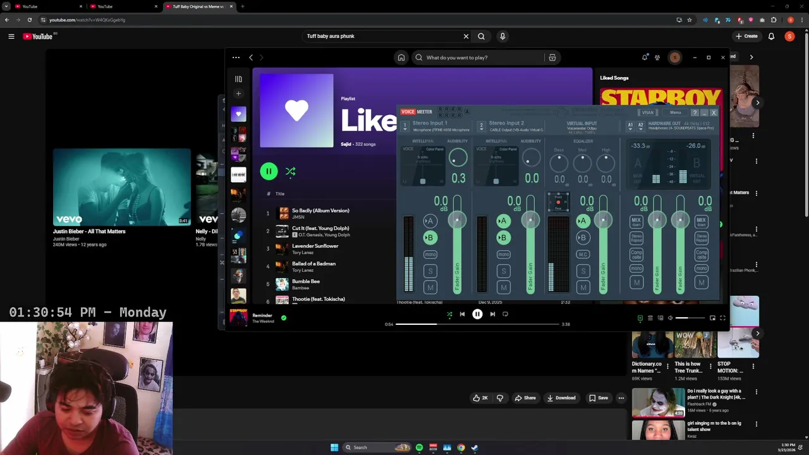Click Title column header in Spotify
The height and width of the screenshot is (455, 809).
coord(279,194)
